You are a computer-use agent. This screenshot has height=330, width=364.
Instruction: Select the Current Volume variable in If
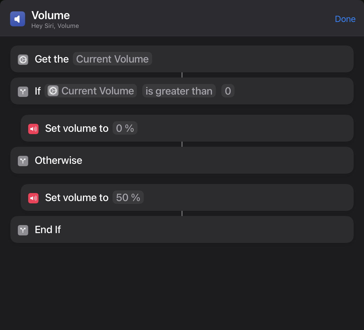97,91
